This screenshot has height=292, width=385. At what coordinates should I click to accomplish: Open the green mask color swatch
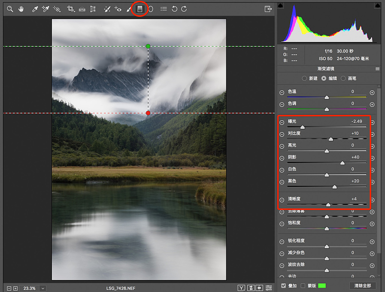coord(322,286)
